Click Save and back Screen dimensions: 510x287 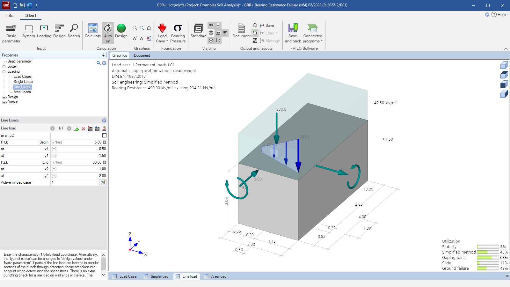[293, 33]
